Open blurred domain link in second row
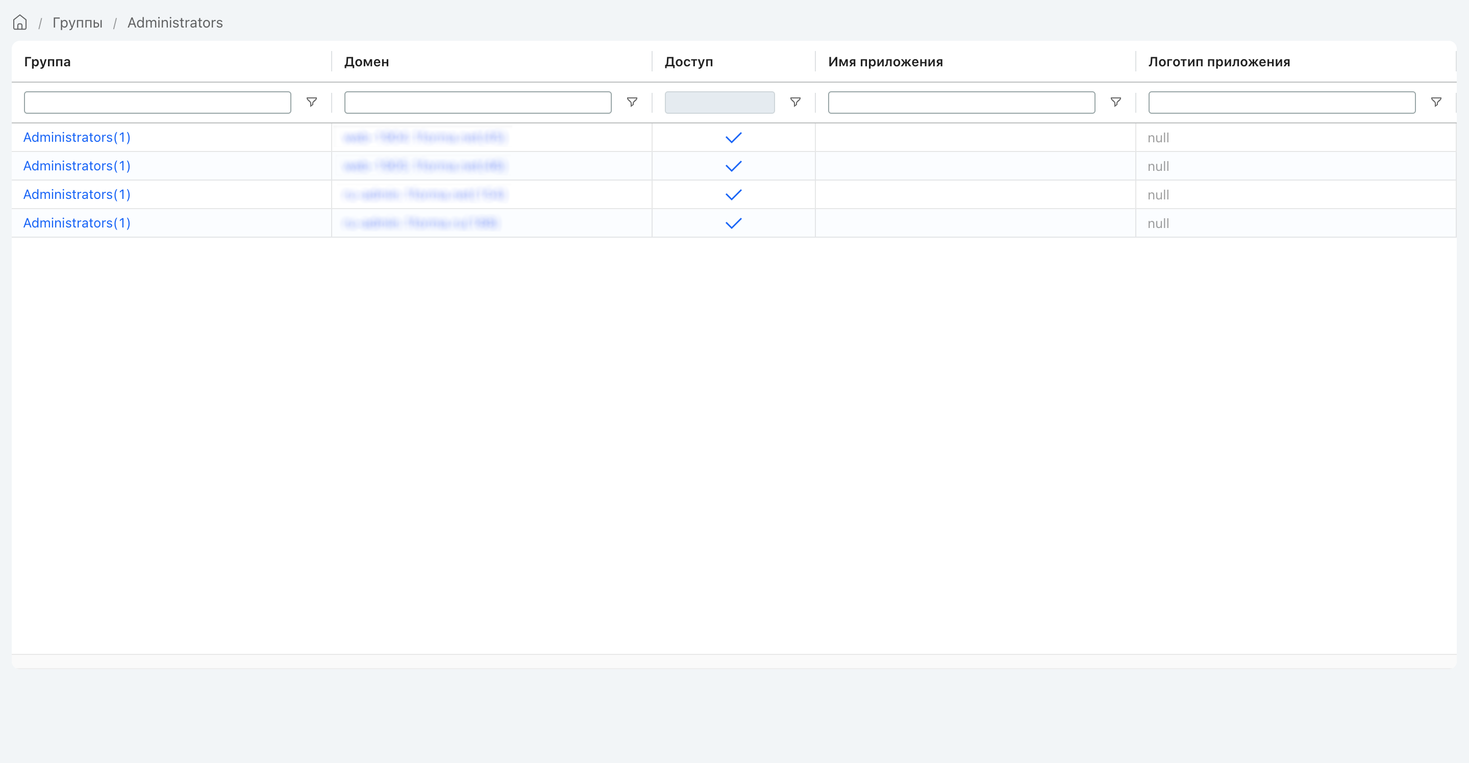The width and height of the screenshot is (1469, 763). tap(425, 166)
